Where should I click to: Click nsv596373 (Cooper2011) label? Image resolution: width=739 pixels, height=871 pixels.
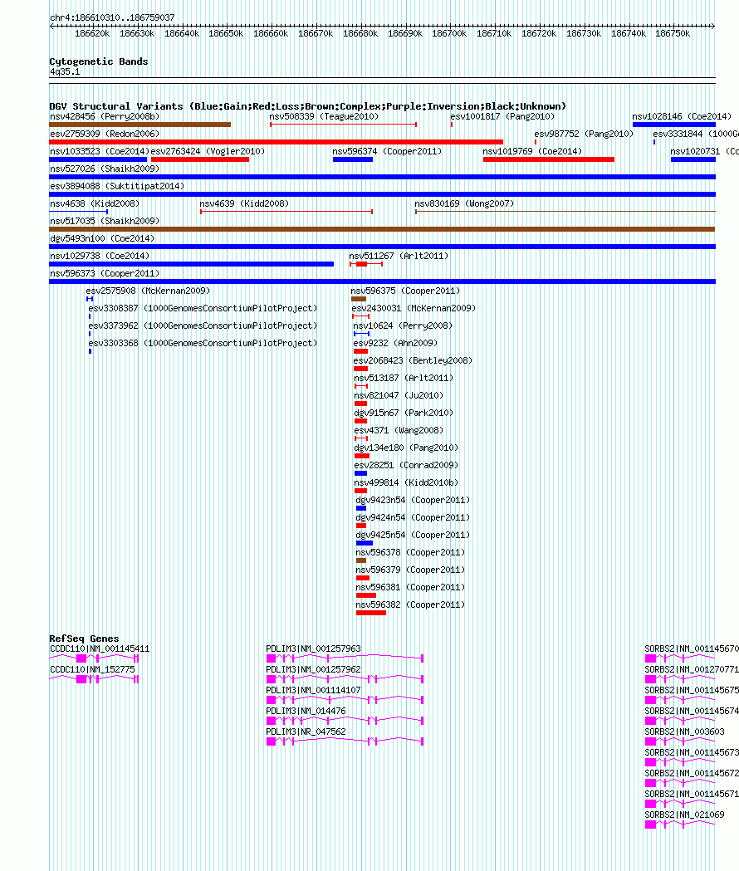[105, 273]
